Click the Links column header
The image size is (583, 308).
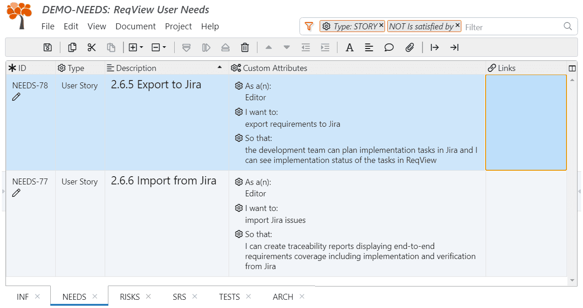click(x=526, y=68)
